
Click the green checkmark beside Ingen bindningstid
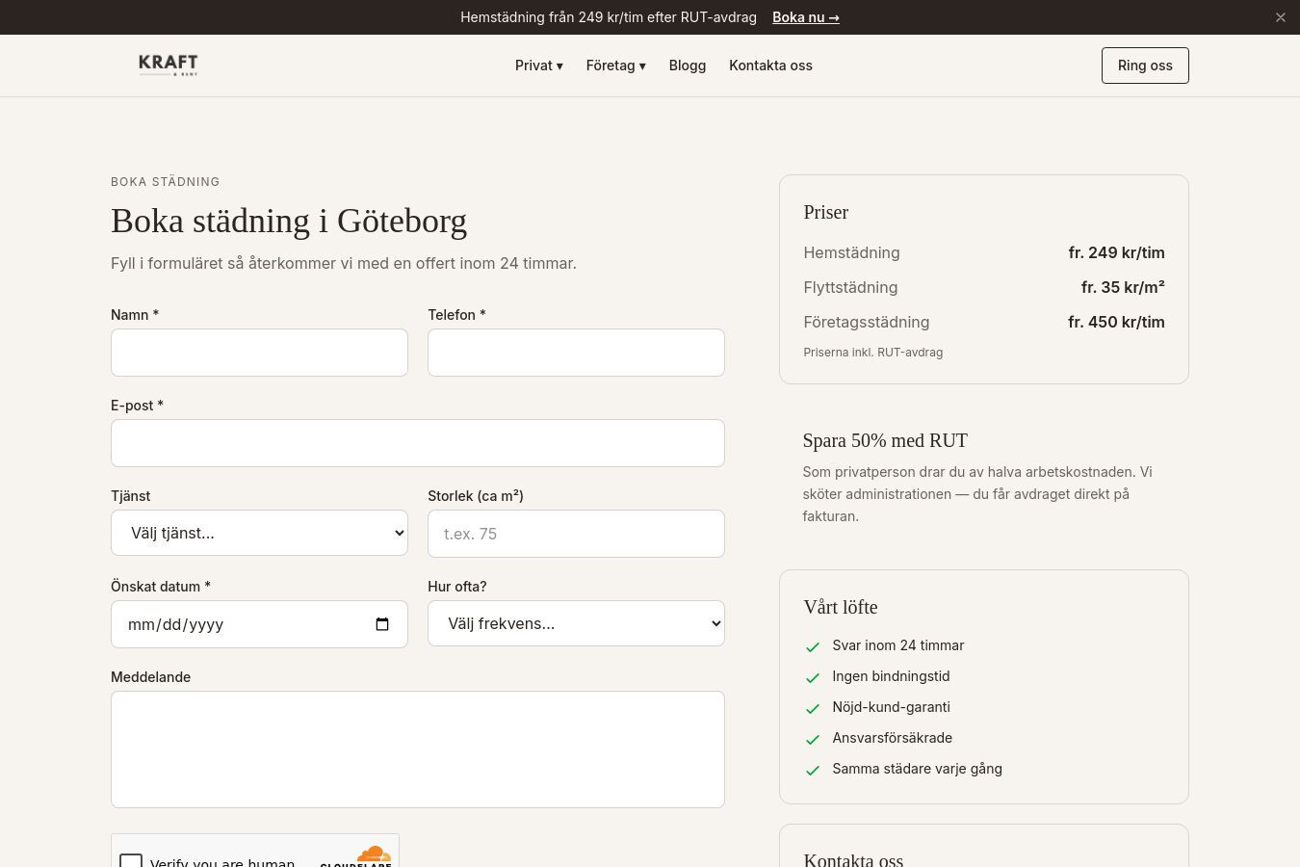813,677
